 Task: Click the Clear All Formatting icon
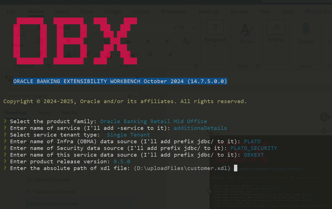click(x=186, y=41)
